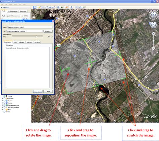Click the zoom out minus button
This screenshot has width=159, height=141.
pyautogui.click(x=154, y=48)
